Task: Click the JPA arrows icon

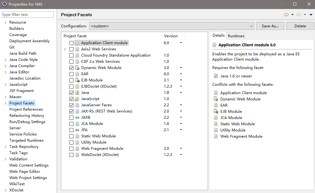Action: [x=77, y=130]
